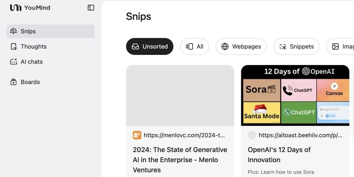Click the Snips icon in the sidebar

(13, 31)
